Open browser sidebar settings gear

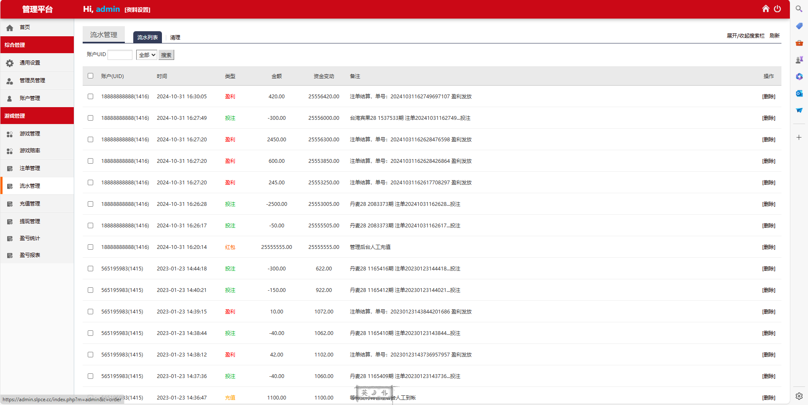click(799, 396)
